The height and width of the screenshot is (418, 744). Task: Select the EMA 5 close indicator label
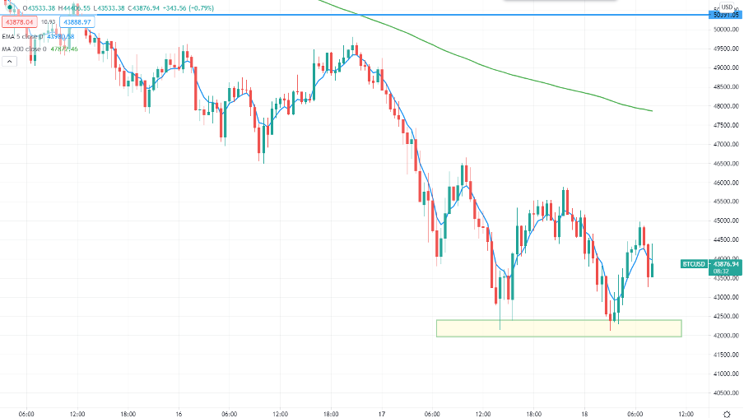(x=22, y=36)
